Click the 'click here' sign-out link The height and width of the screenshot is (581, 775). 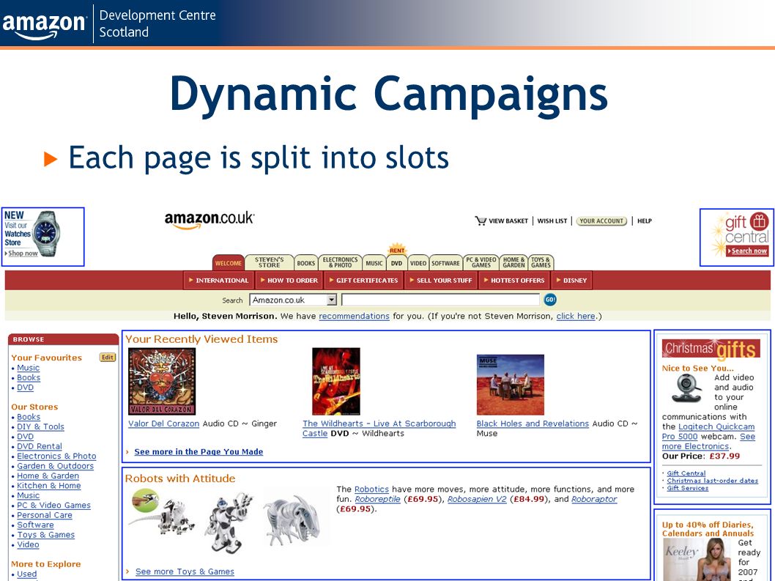click(576, 316)
